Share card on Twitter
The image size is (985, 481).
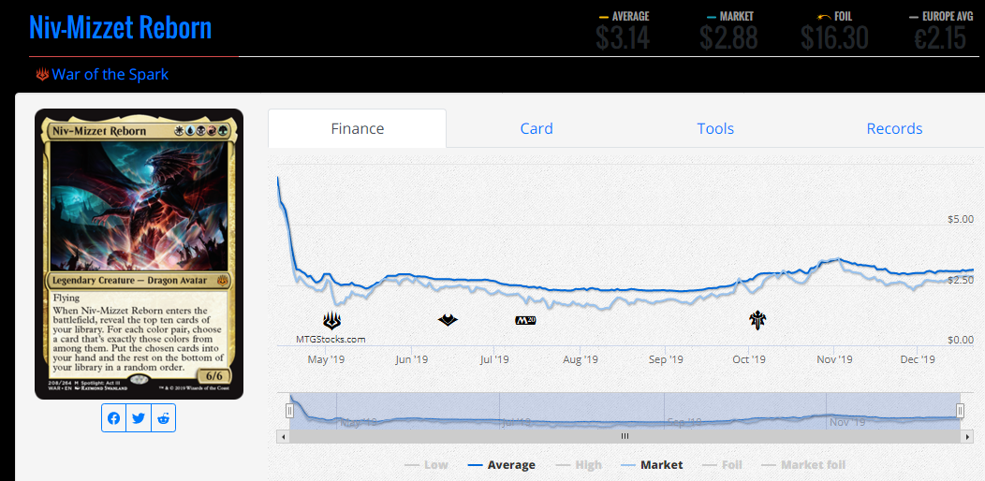pyautogui.click(x=139, y=418)
